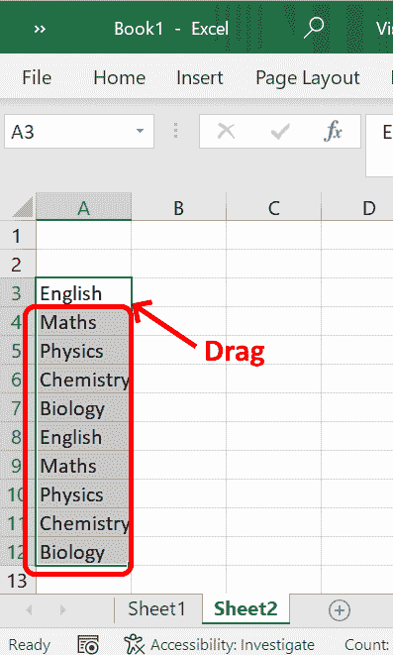Image resolution: width=393 pixels, height=655 pixels.
Task: Click the Name Box showing A3
Action: click(x=79, y=132)
